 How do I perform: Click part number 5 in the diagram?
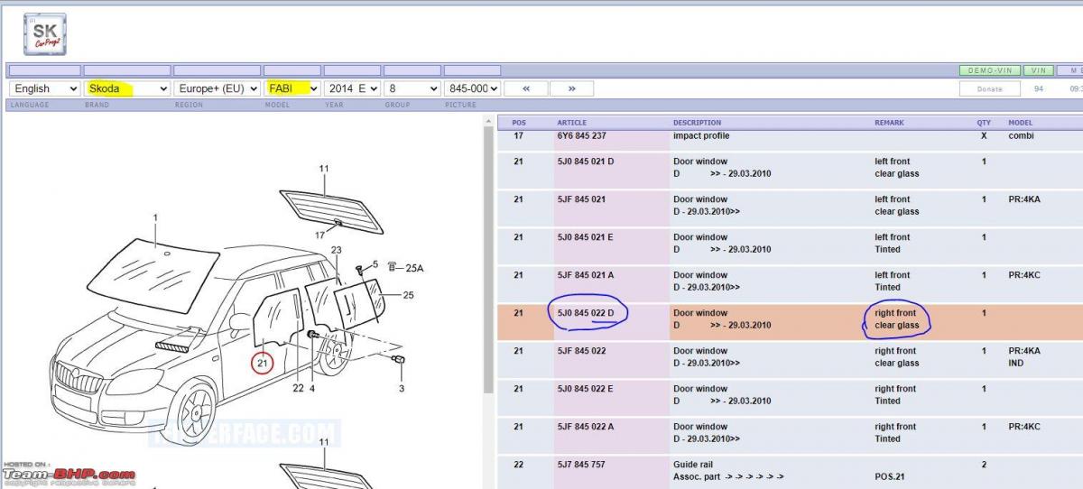pyautogui.click(x=375, y=265)
